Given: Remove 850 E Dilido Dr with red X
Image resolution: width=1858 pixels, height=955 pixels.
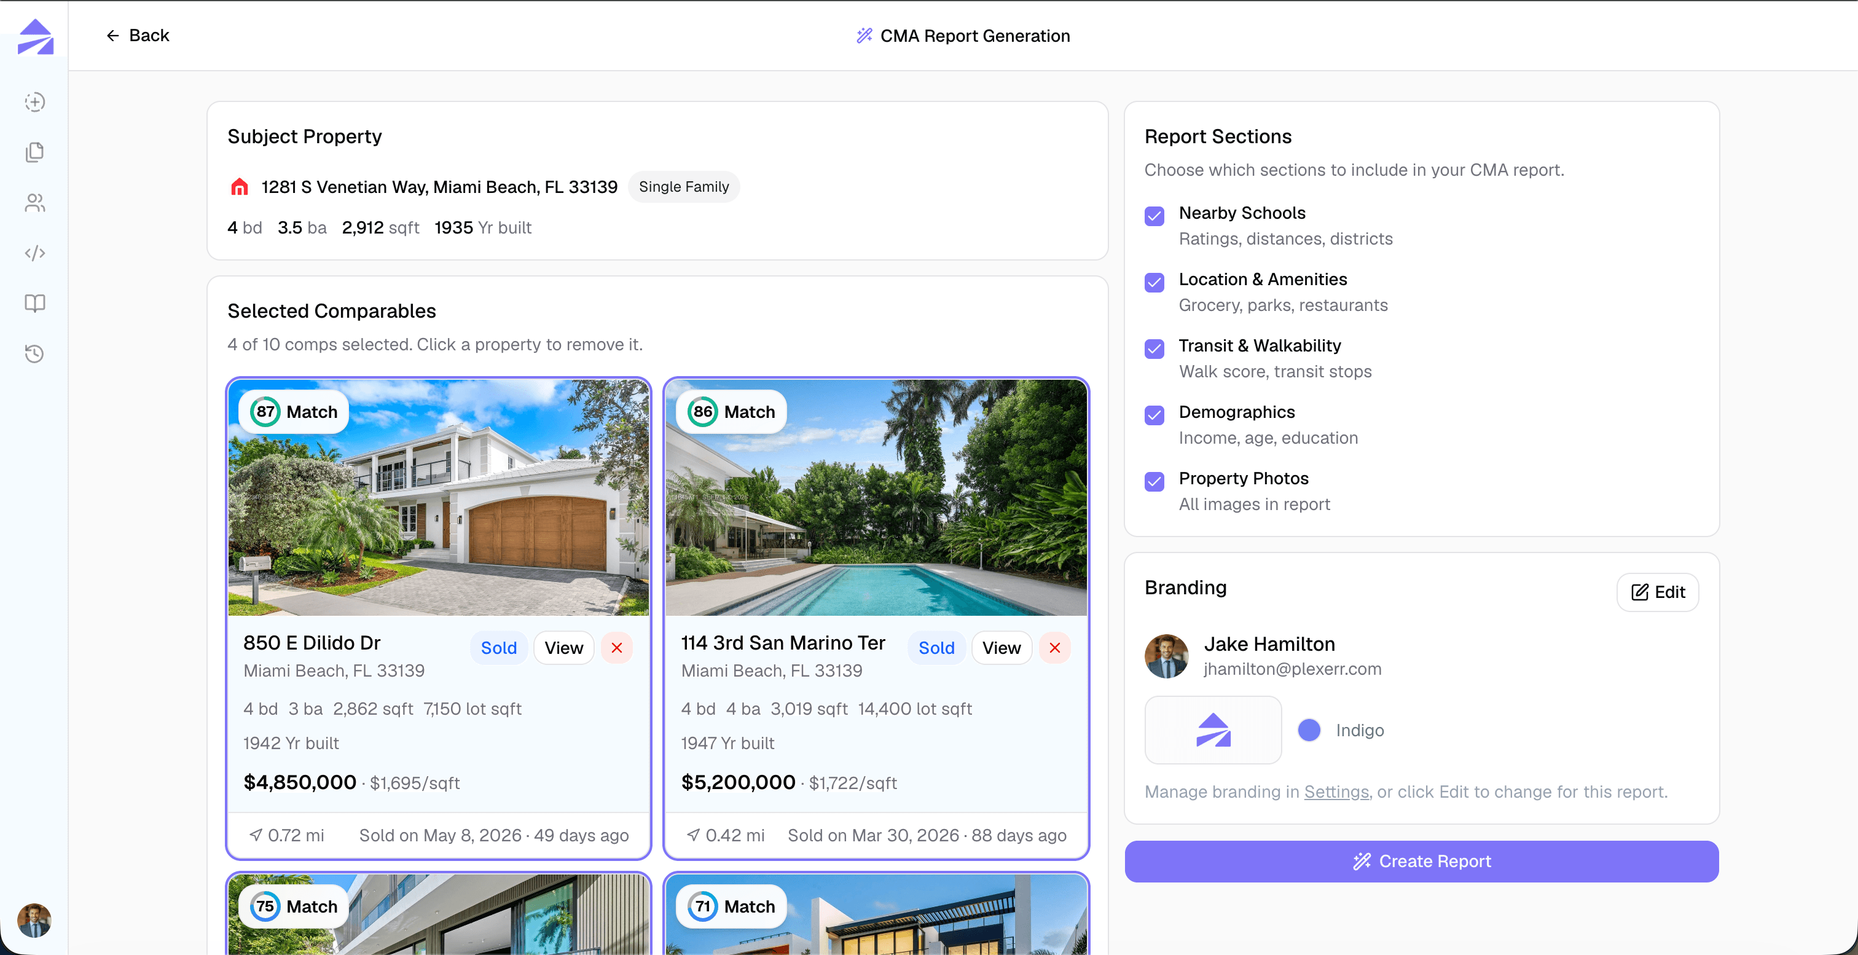Looking at the screenshot, I should click(617, 648).
